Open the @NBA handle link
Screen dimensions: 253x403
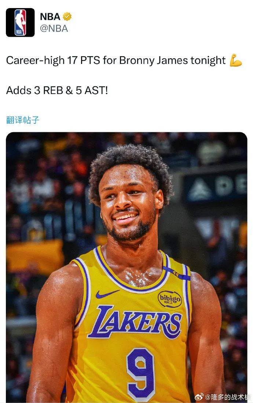(x=54, y=28)
